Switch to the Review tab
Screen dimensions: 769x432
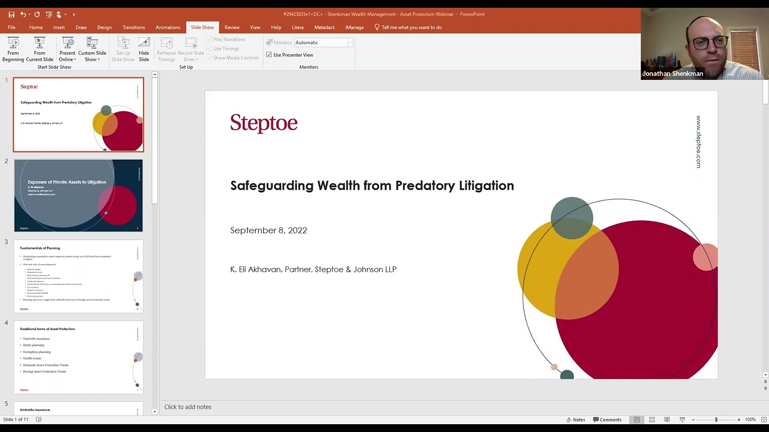point(232,27)
